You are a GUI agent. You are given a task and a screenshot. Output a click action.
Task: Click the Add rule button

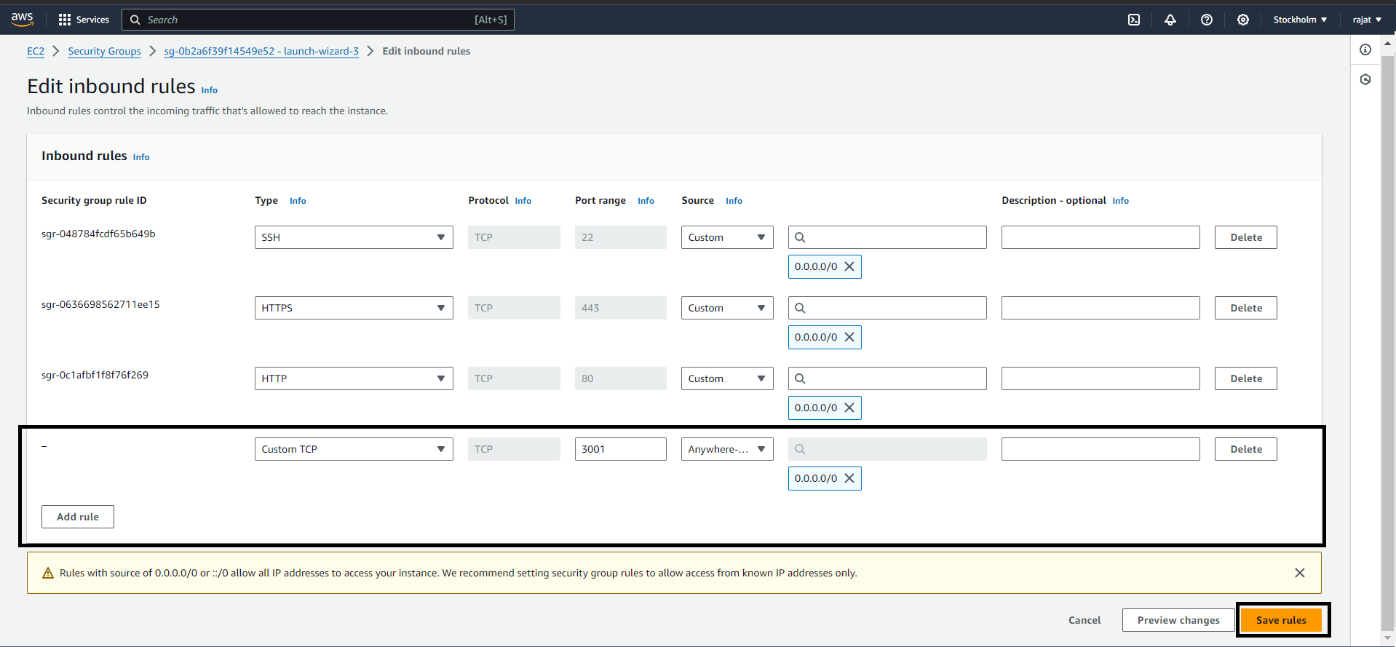click(78, 517)
